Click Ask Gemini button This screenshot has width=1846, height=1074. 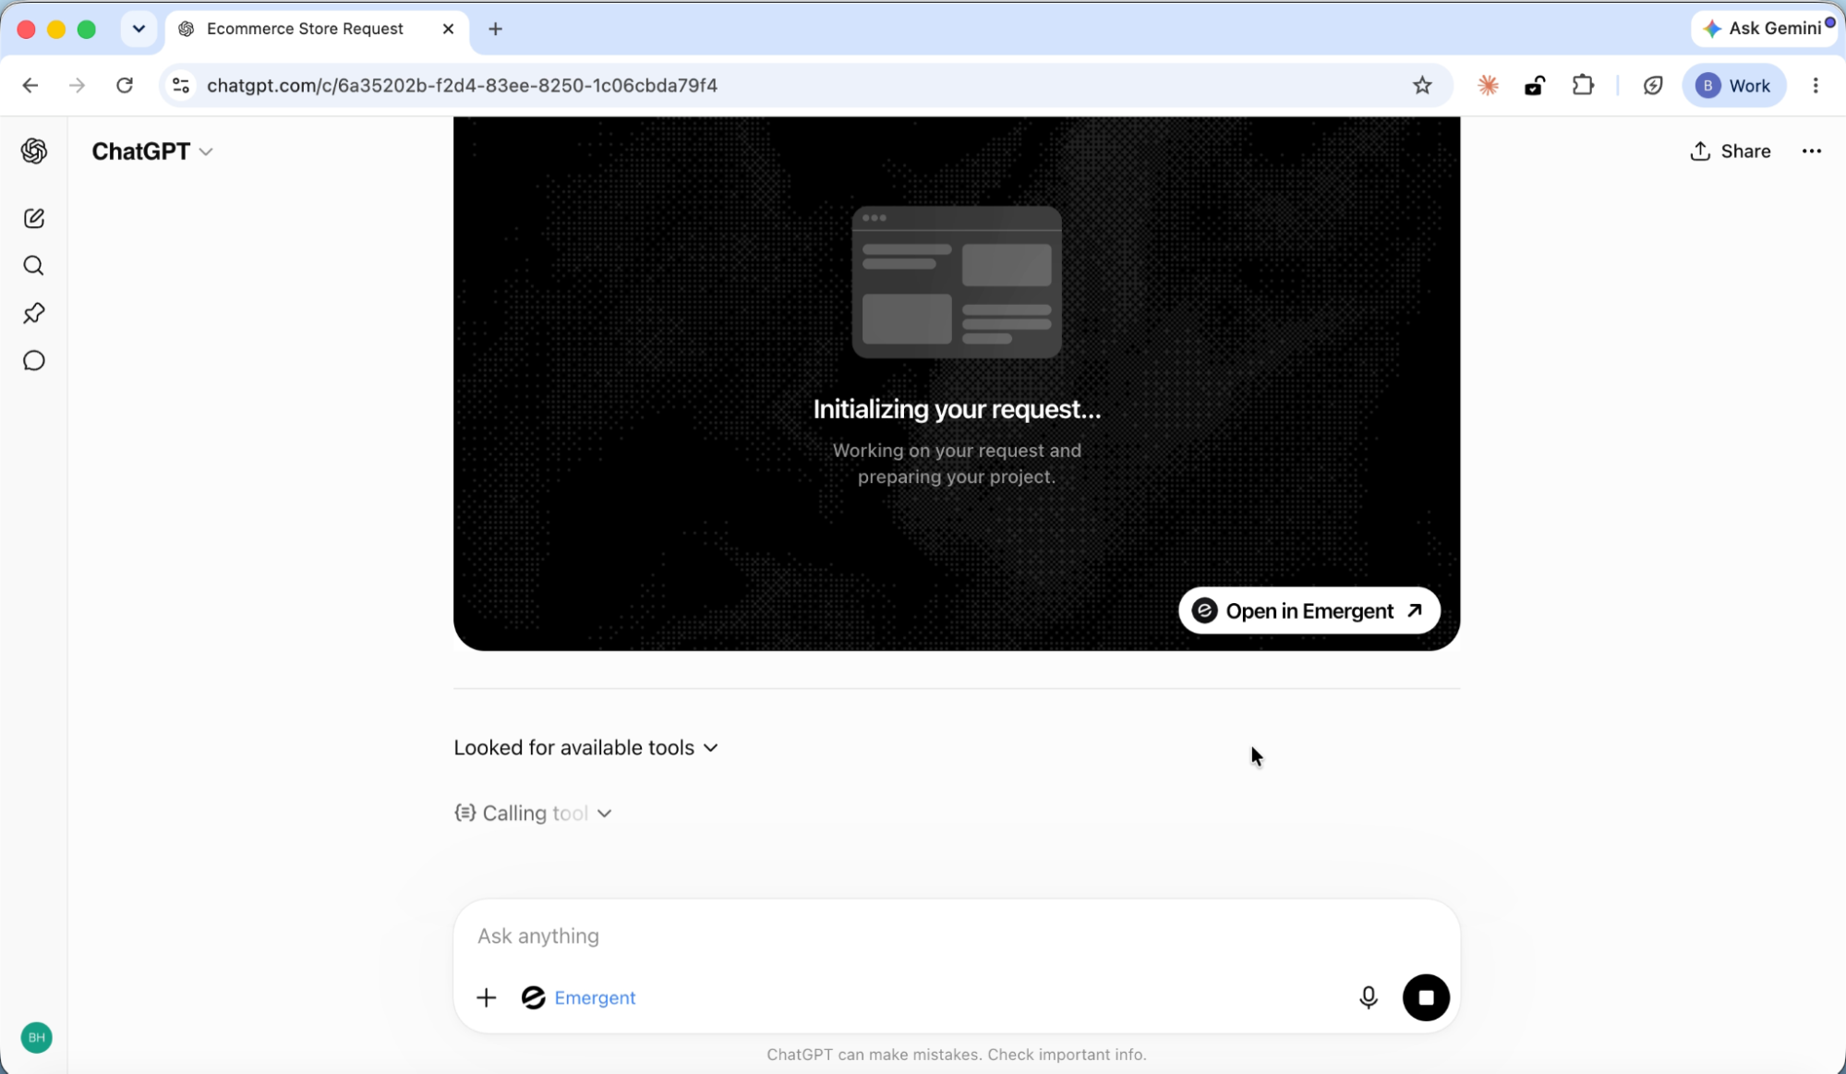[x=1765, y=29]
